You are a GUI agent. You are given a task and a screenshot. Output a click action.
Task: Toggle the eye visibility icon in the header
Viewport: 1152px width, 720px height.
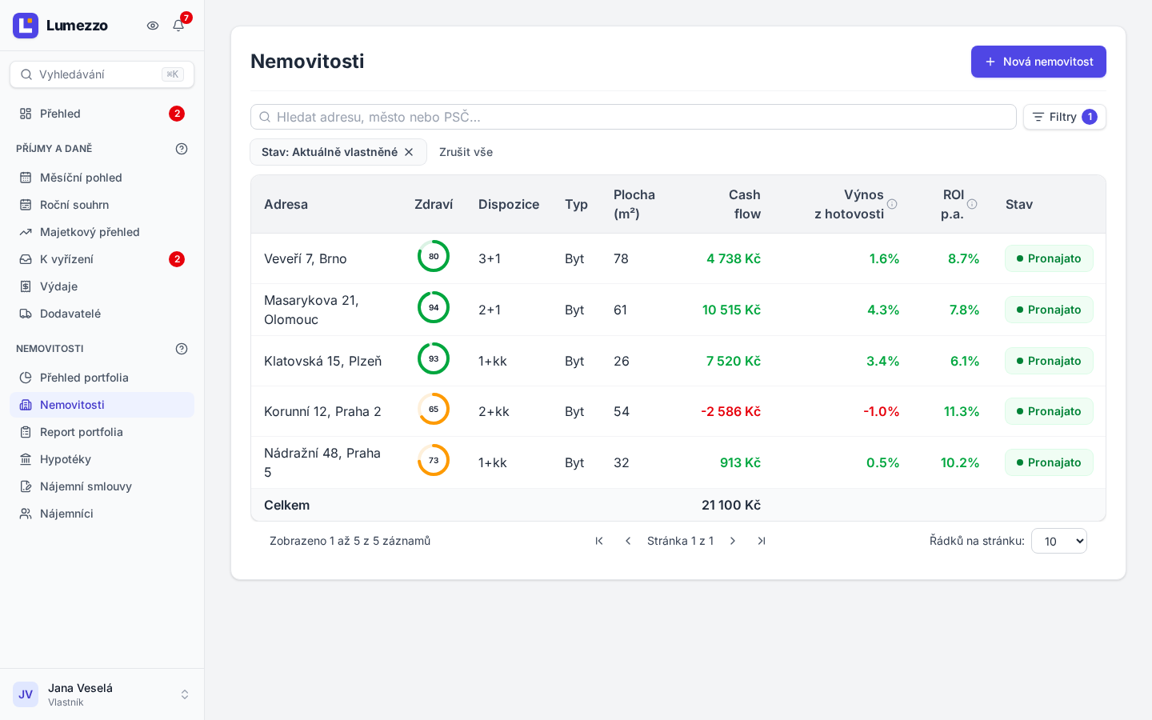[x=153, y=26]
